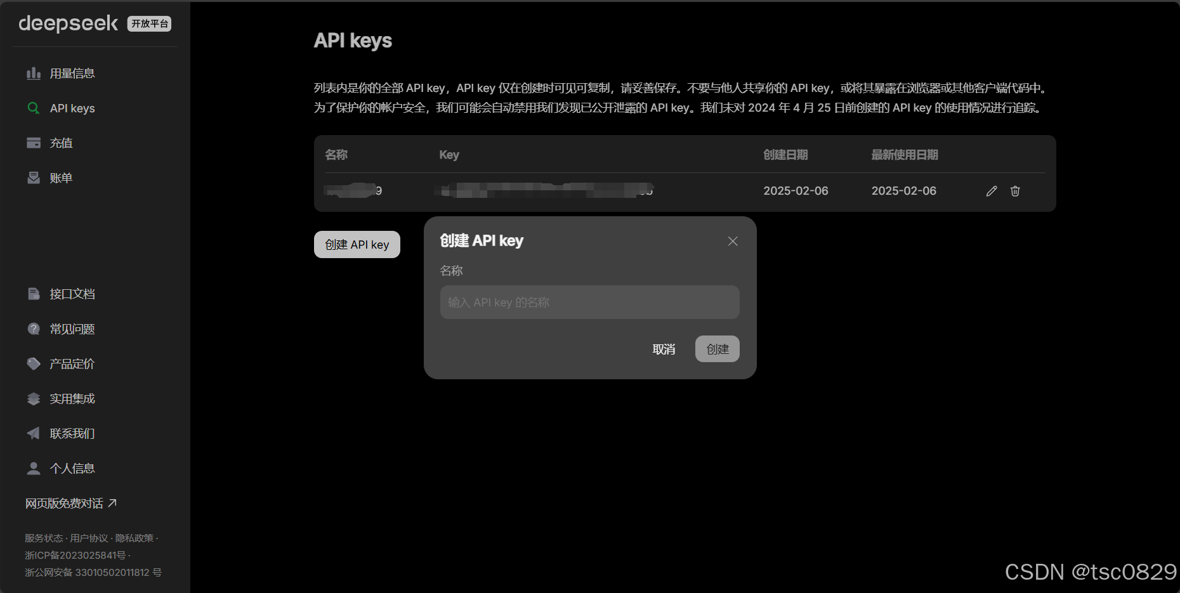Image resolution: width=1180 pixels, height=593 pixels.
Task: Click the 创建 API key dialog title
Action: click(482, 241)
